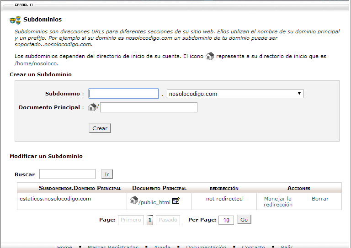Click Manejar la redirección link
The image size is (351, 248).
[x=278, y=201]
